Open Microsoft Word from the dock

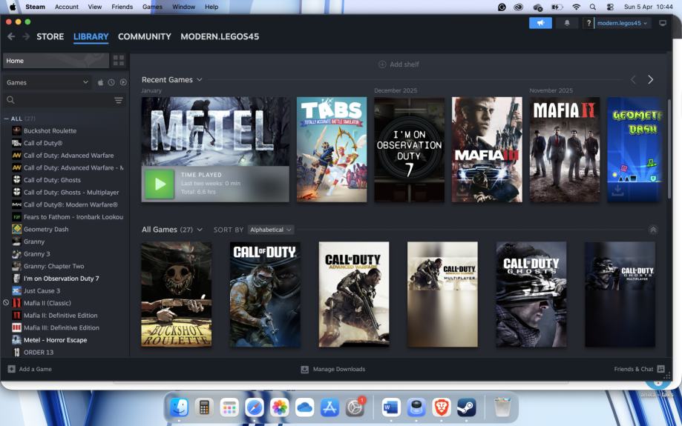(391, 407)
